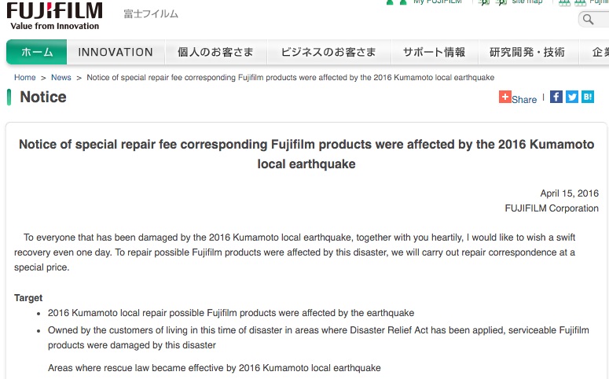Go to Home breadcrumb link
The width and height of the screenshot is (609, 379).
click(25, 77)
